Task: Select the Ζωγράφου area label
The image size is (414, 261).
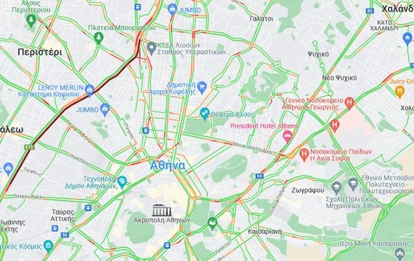Action: pos(308,190)
